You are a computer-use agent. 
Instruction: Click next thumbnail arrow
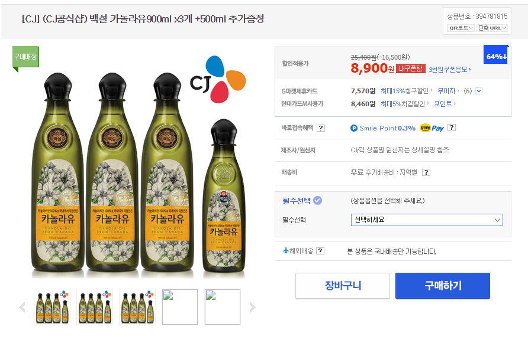[x=252, y=307]
